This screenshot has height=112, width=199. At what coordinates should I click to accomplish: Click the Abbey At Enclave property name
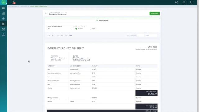[x=58, y=58]
